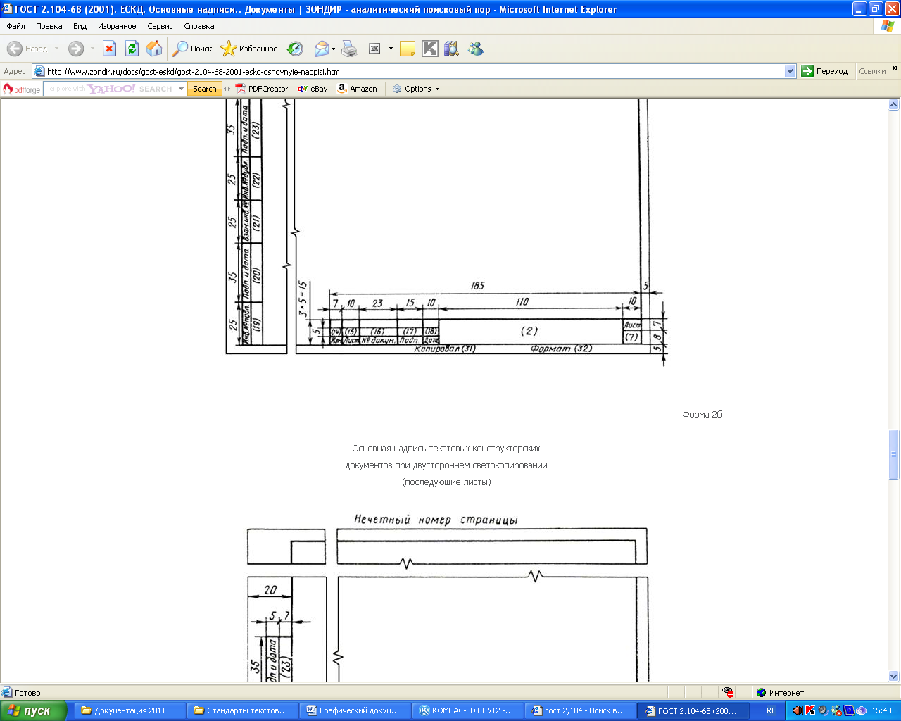
Task: Open the Файл menu
Action: tap(15, 26)
